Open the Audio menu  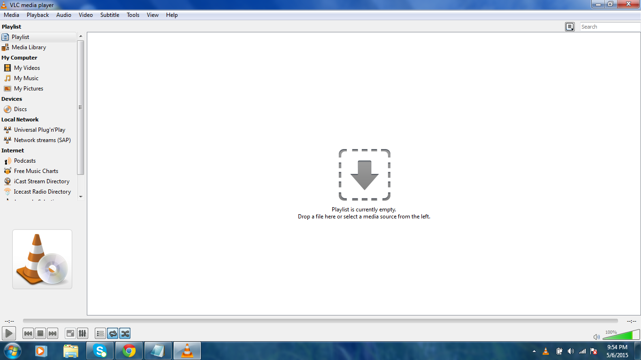[64, 15]
